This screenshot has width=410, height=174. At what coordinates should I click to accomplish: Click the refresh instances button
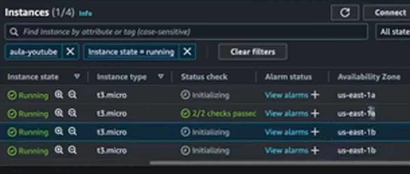(345, 13)
